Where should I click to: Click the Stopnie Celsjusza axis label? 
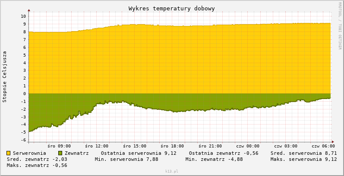pos(5,77)
